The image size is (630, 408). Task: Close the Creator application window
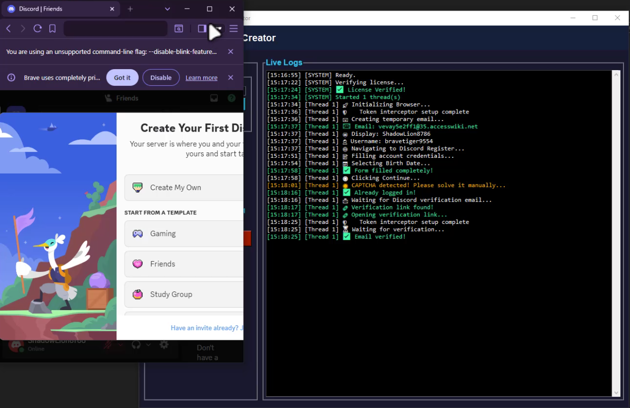(617, 18)
